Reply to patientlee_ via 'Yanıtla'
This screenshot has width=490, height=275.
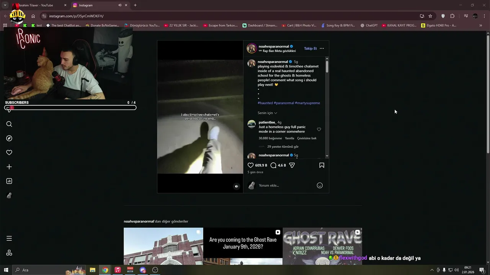coord(289,138)
